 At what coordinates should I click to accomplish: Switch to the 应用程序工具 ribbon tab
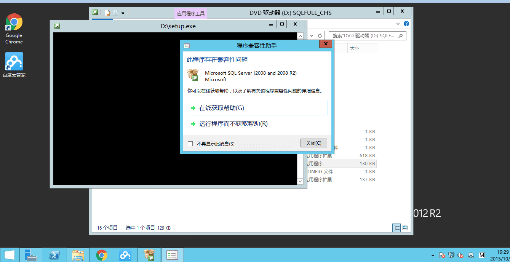(x=190, y=13)
